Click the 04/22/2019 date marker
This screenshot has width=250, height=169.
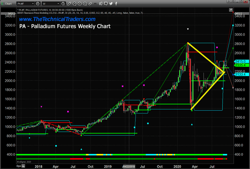[129, 166]
